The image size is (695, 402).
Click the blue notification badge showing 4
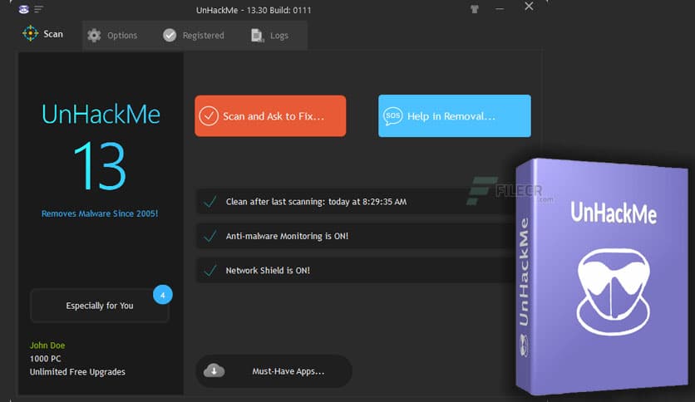pyautogui.click(x=163, y=295)
